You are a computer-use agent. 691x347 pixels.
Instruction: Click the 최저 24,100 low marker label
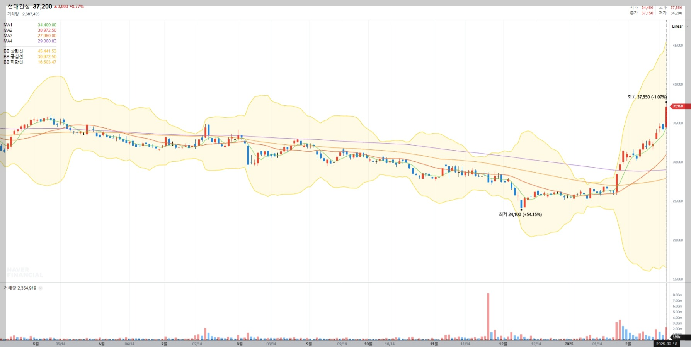coord(520,215)
